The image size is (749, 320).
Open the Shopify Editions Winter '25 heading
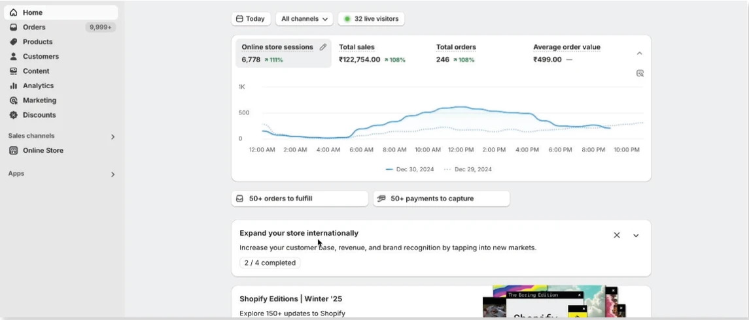(x=291, y=299)
